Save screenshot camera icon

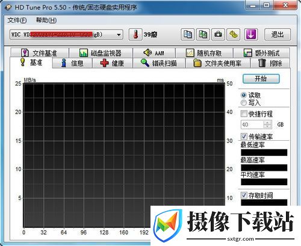coord(218,34)
